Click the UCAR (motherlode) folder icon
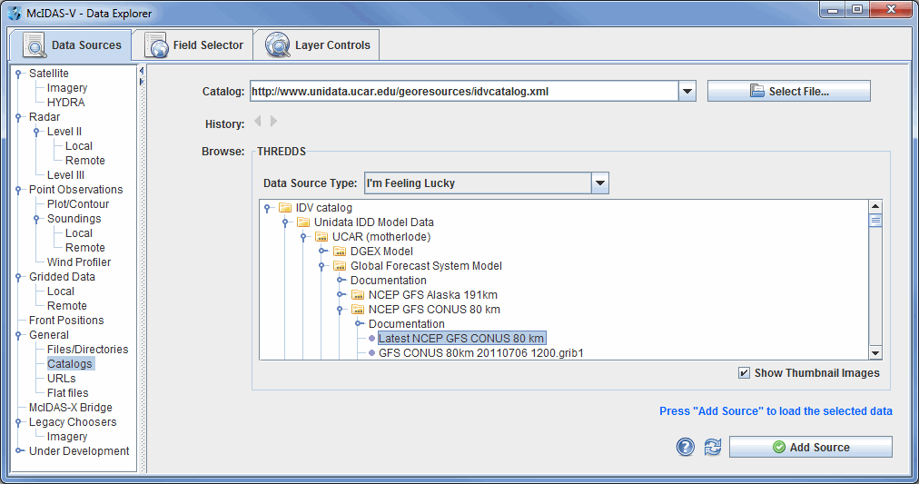 tap(321, 237)
